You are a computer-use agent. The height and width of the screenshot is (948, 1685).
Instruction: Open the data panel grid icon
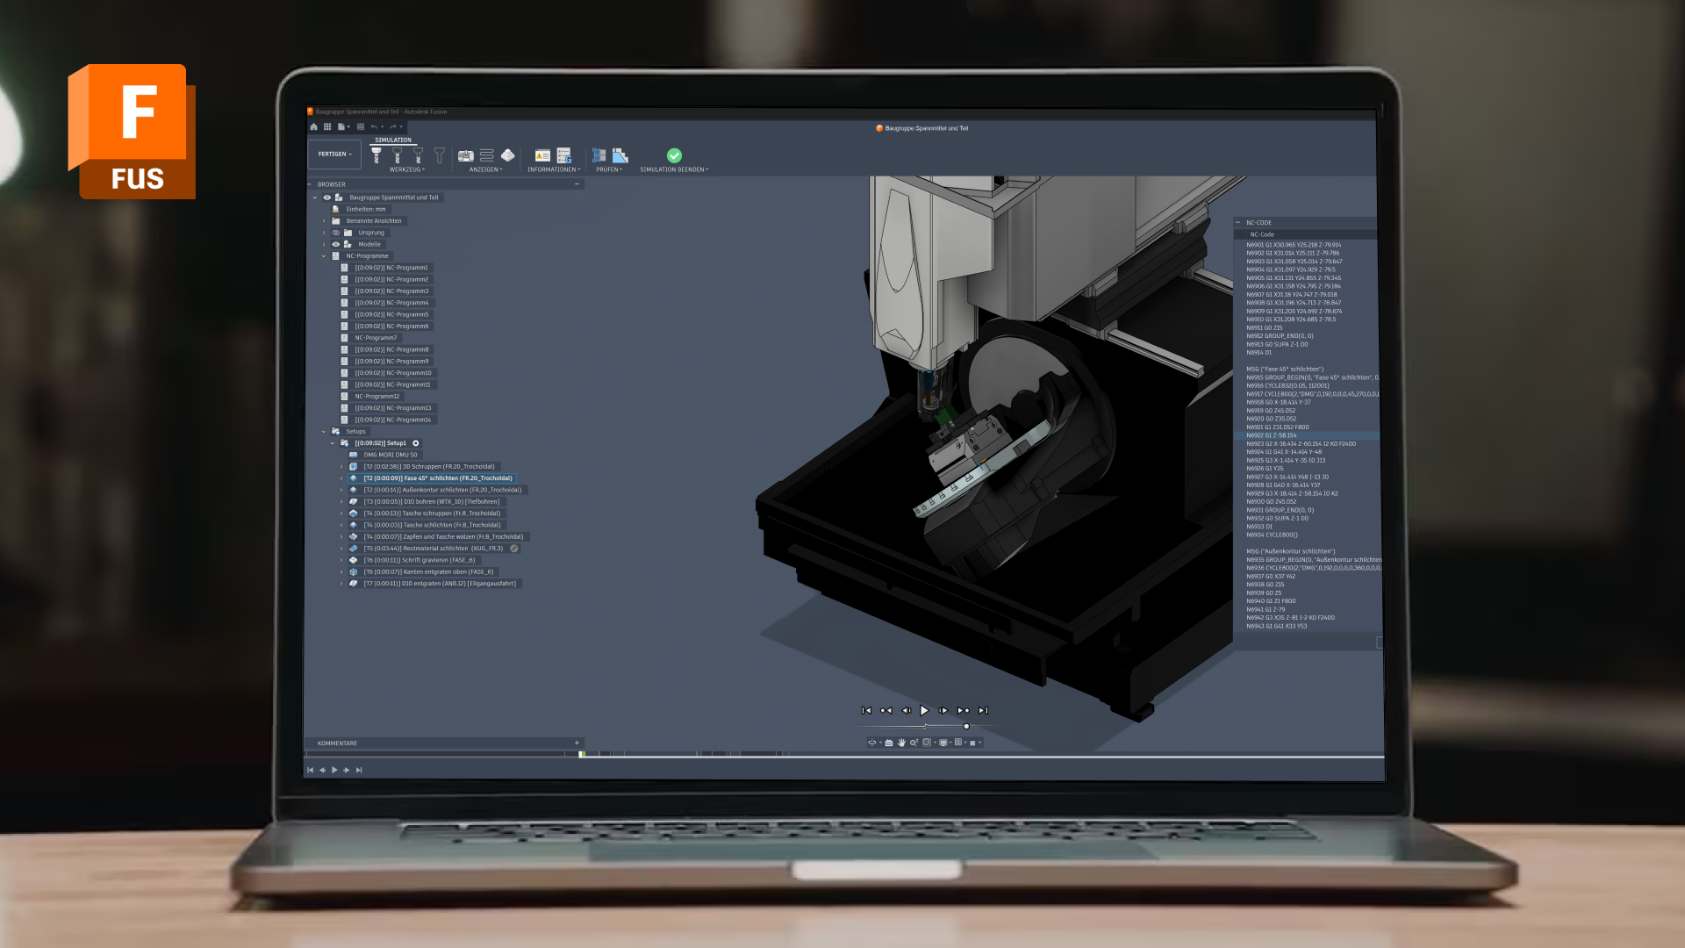(x=327, y=126)
